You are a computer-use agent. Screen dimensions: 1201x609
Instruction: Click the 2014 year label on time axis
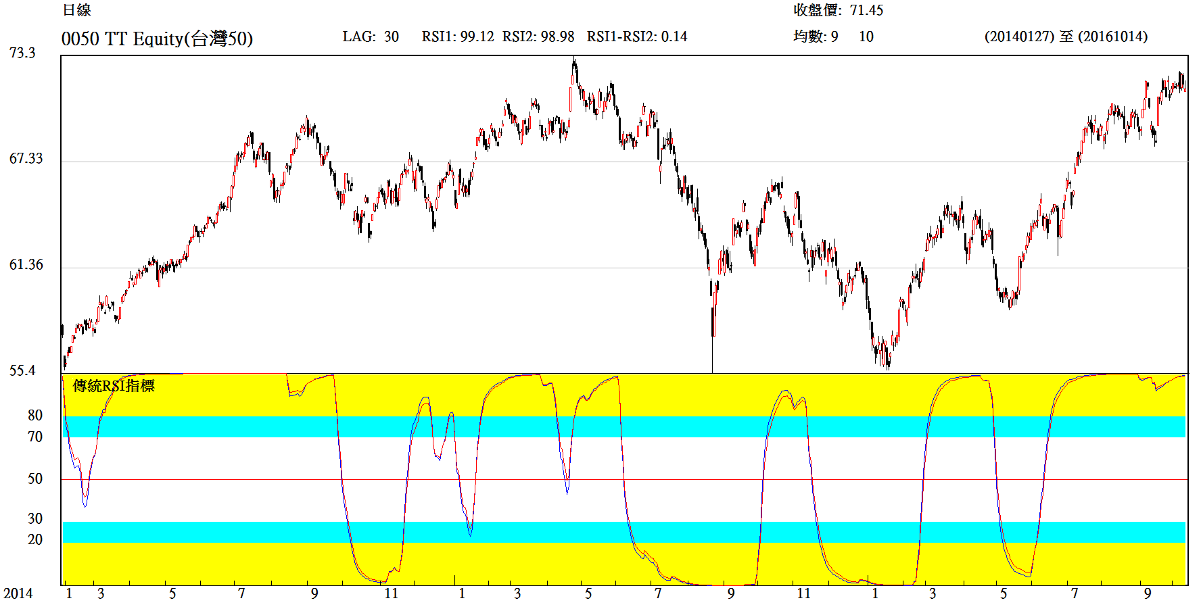[x=18, y=593]
